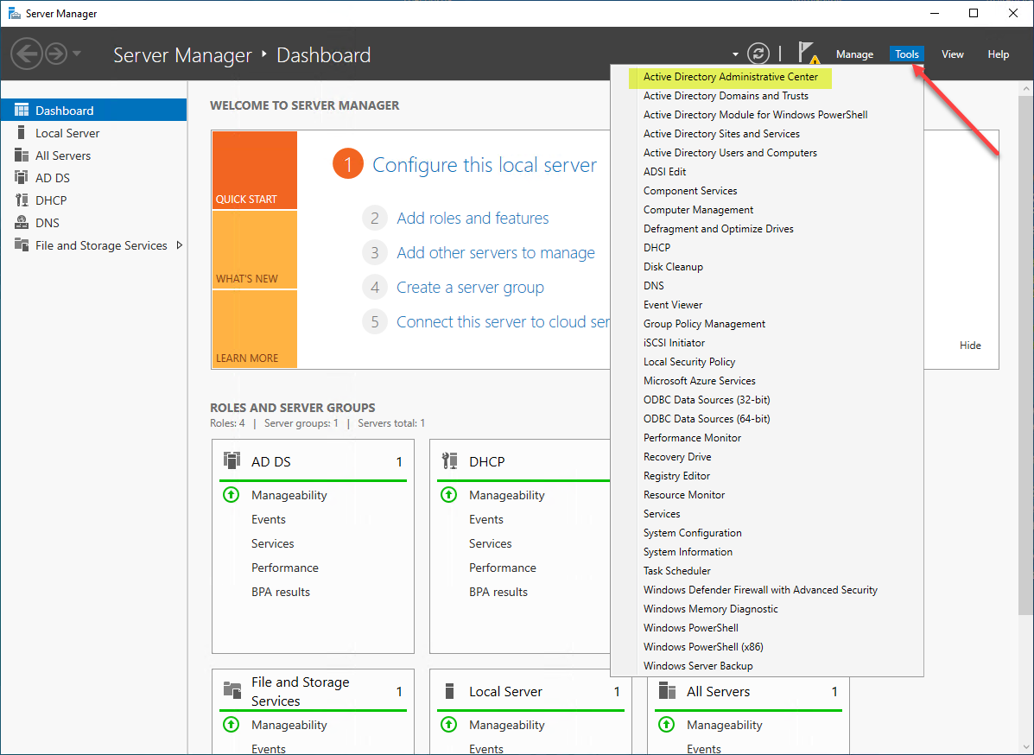Click the Dashboard grid icon in sidebar
This screenshot has width=1034, height=755.
coord(22,110)
